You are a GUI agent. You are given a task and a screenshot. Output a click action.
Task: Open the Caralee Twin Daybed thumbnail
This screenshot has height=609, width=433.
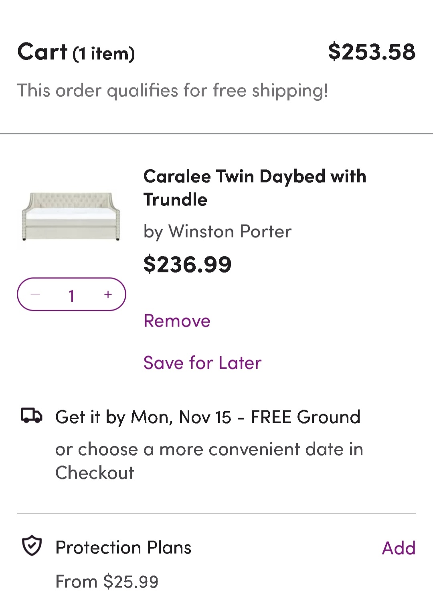coord(71,217)
